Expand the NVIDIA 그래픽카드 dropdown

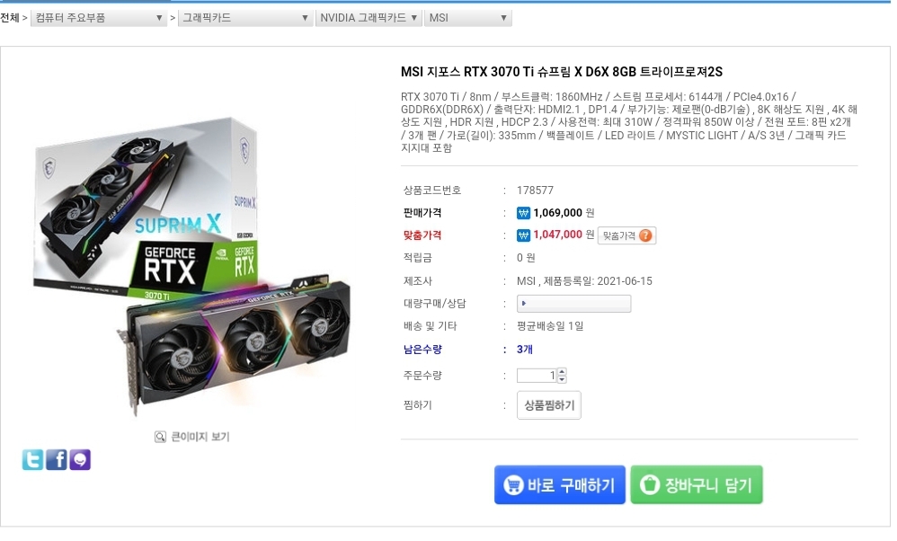point(369,18)
